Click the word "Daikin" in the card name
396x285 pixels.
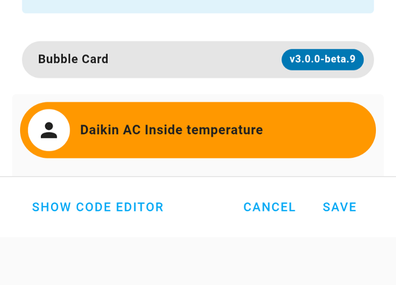[99, 130]
